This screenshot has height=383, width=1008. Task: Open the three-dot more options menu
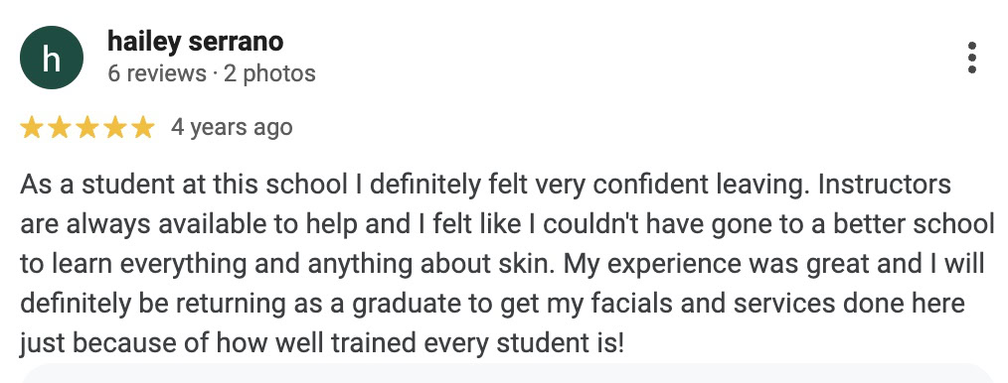(972, 58)
